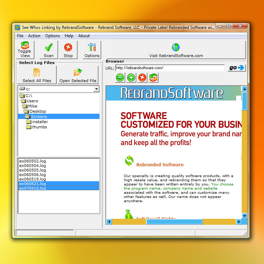Click the Toggle View toolbar button
This screenshot has height=264, width=264.
click(25, 50)
